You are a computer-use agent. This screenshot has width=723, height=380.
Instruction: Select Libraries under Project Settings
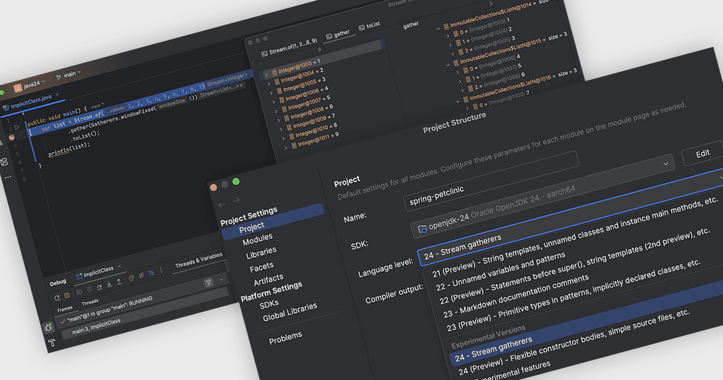pyautogui.click(x=261, y=252)
